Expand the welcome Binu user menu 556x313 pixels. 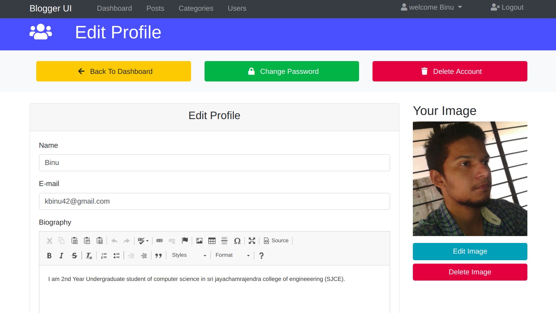[x=431, y=8]
